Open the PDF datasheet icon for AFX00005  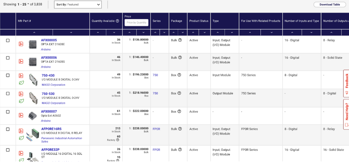tap(21, 44)
